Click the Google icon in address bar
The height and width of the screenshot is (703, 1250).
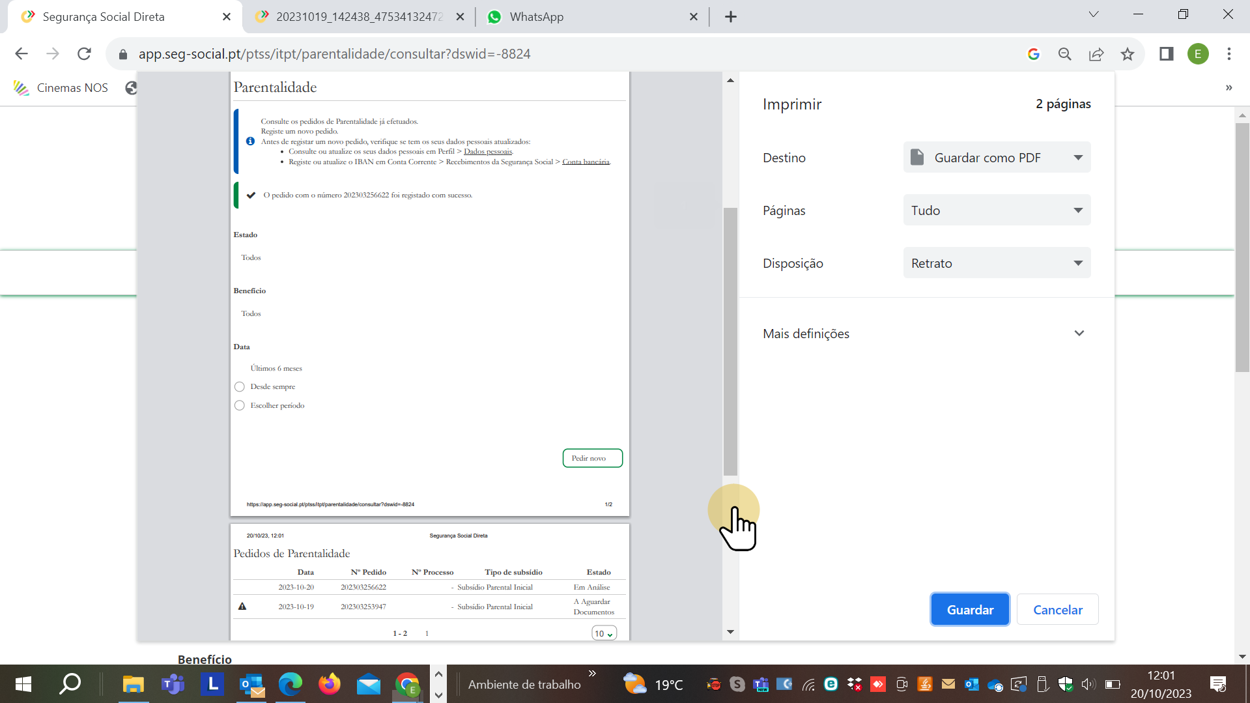tap(1034, 54)
